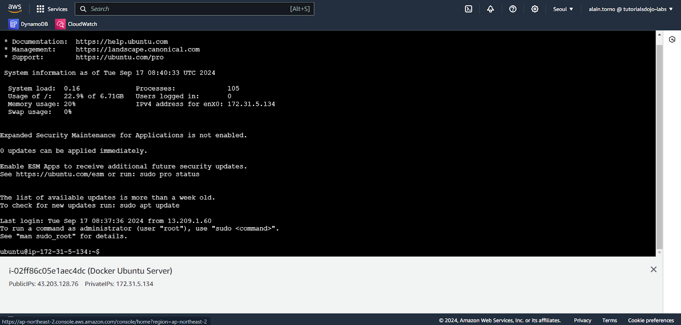681x325 pixels.
Task: Click the Usage of / 22.9% line
Action: click(66, 96)
